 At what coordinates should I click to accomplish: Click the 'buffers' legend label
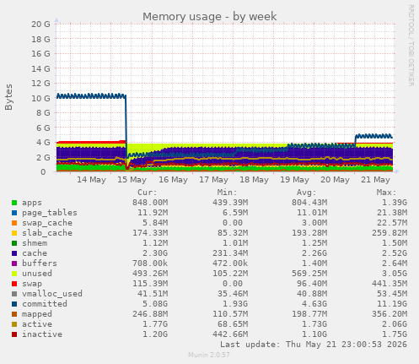coord(40,263)
